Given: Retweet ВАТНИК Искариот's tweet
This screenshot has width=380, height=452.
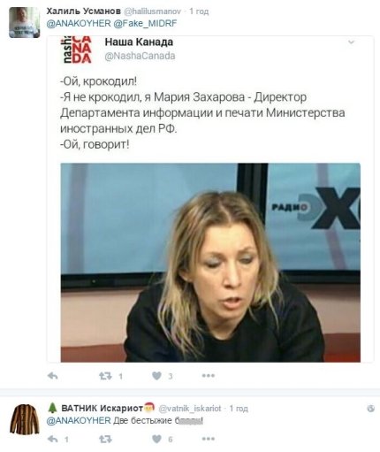Looking at the screenshot, I should pyautogui.click(x=105, y=439).
